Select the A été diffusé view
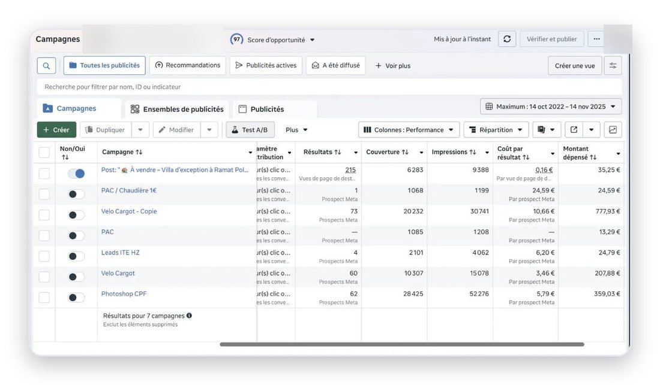660x385 pixels. tap(336, 65)
